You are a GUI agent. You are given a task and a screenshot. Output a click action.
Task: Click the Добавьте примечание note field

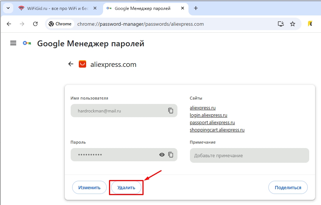[x=250, y=155]
